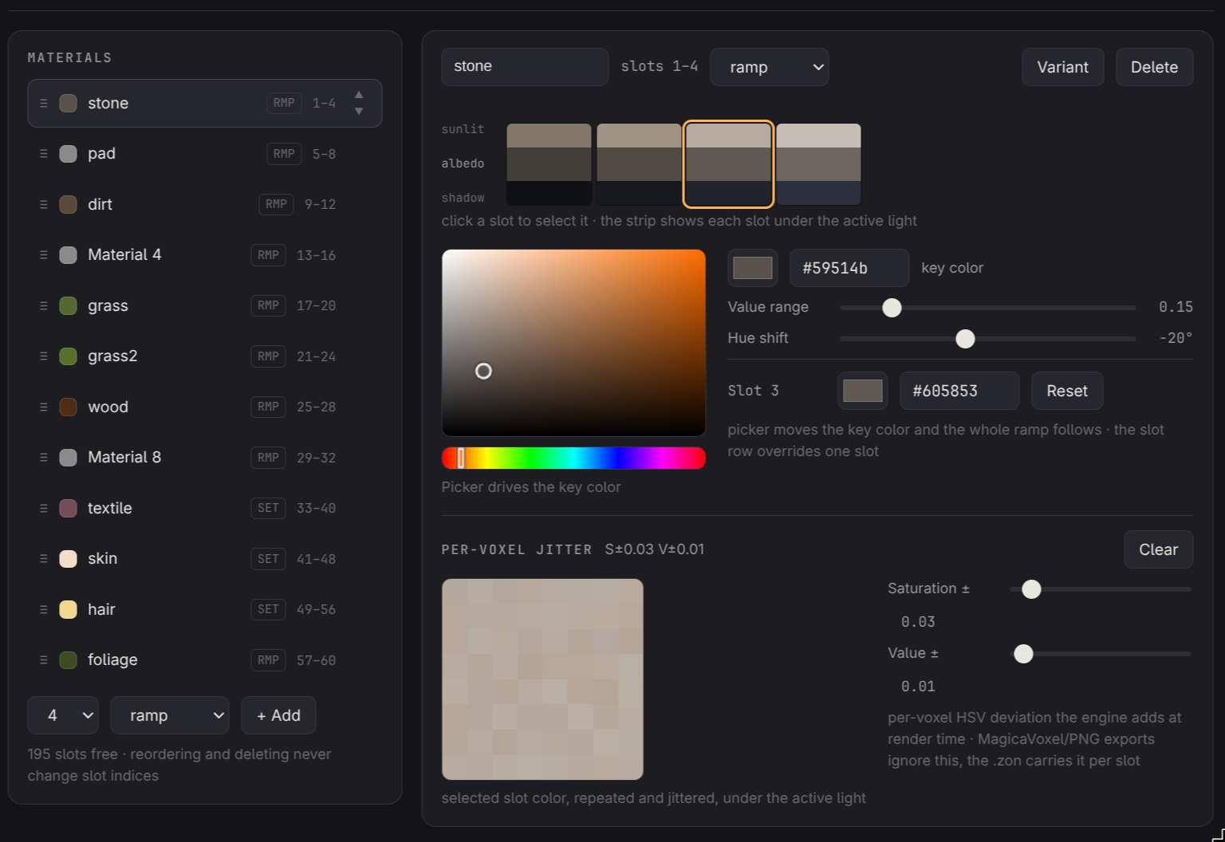Image resolution: width=1225 pixels, height=842 pixels.
Task: Open the slot count dropdown showing 4
Action: 63,715
